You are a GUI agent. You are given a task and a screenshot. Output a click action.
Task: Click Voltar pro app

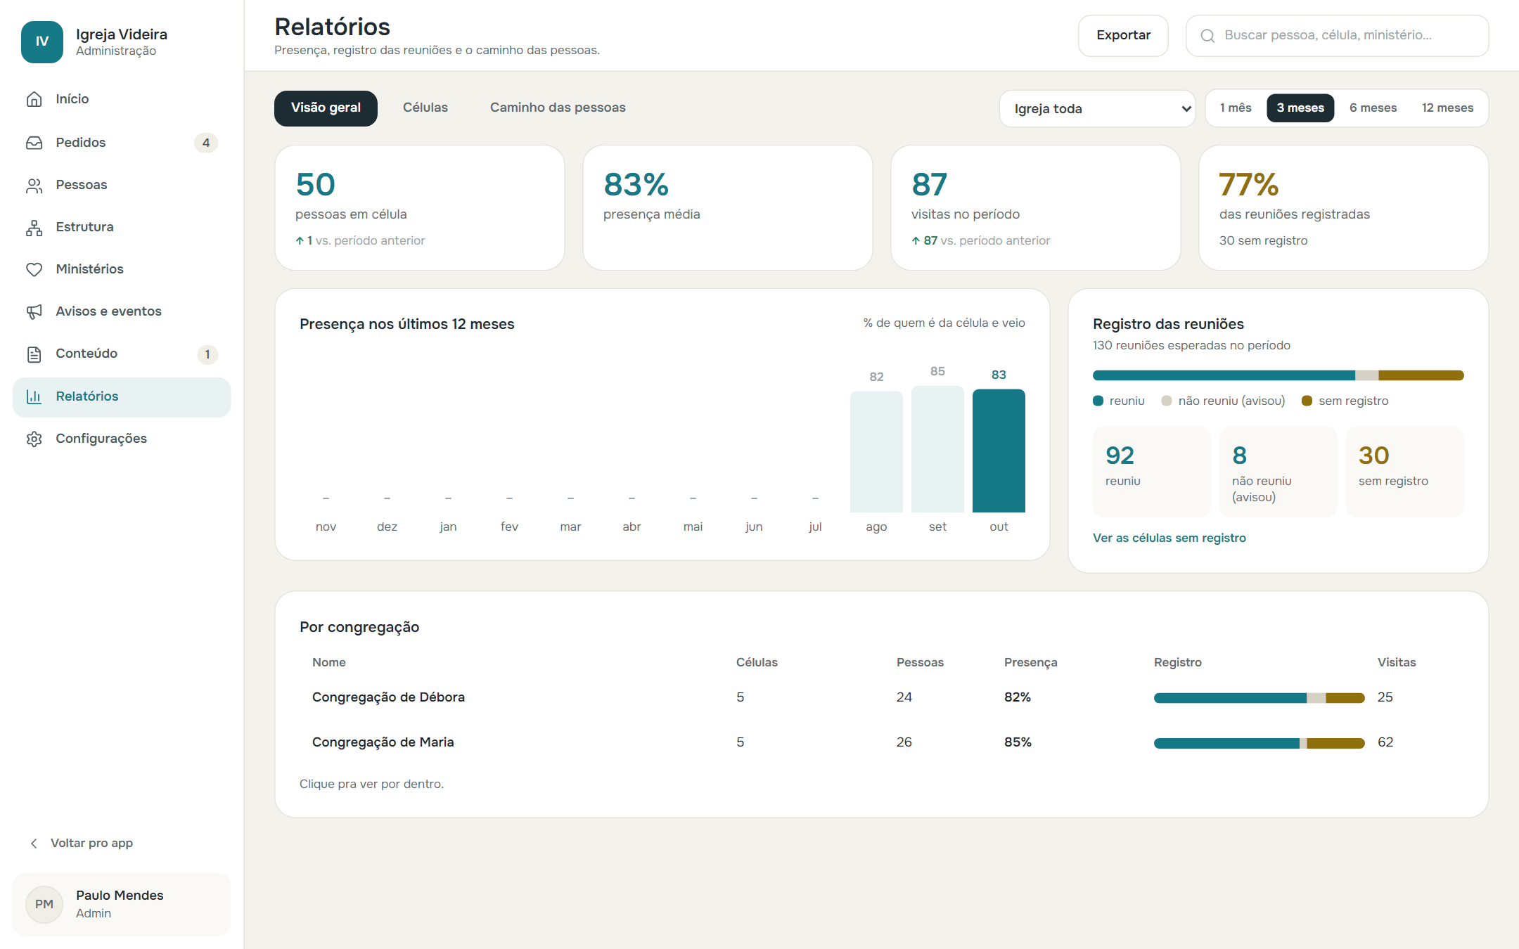[x=91, y=843]
